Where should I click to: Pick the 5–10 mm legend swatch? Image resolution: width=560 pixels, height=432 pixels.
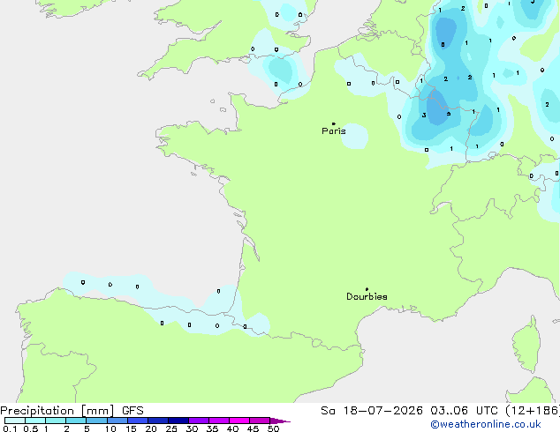(96, 421)
